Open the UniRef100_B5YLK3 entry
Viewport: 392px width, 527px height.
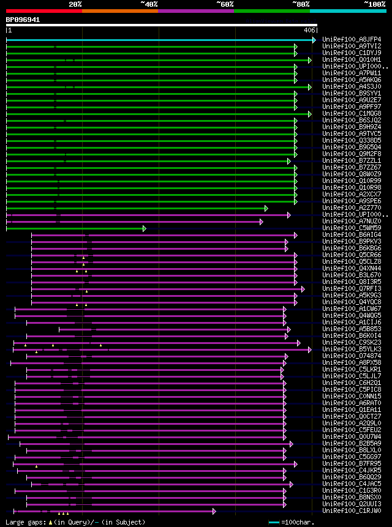(x=352, y=348)
